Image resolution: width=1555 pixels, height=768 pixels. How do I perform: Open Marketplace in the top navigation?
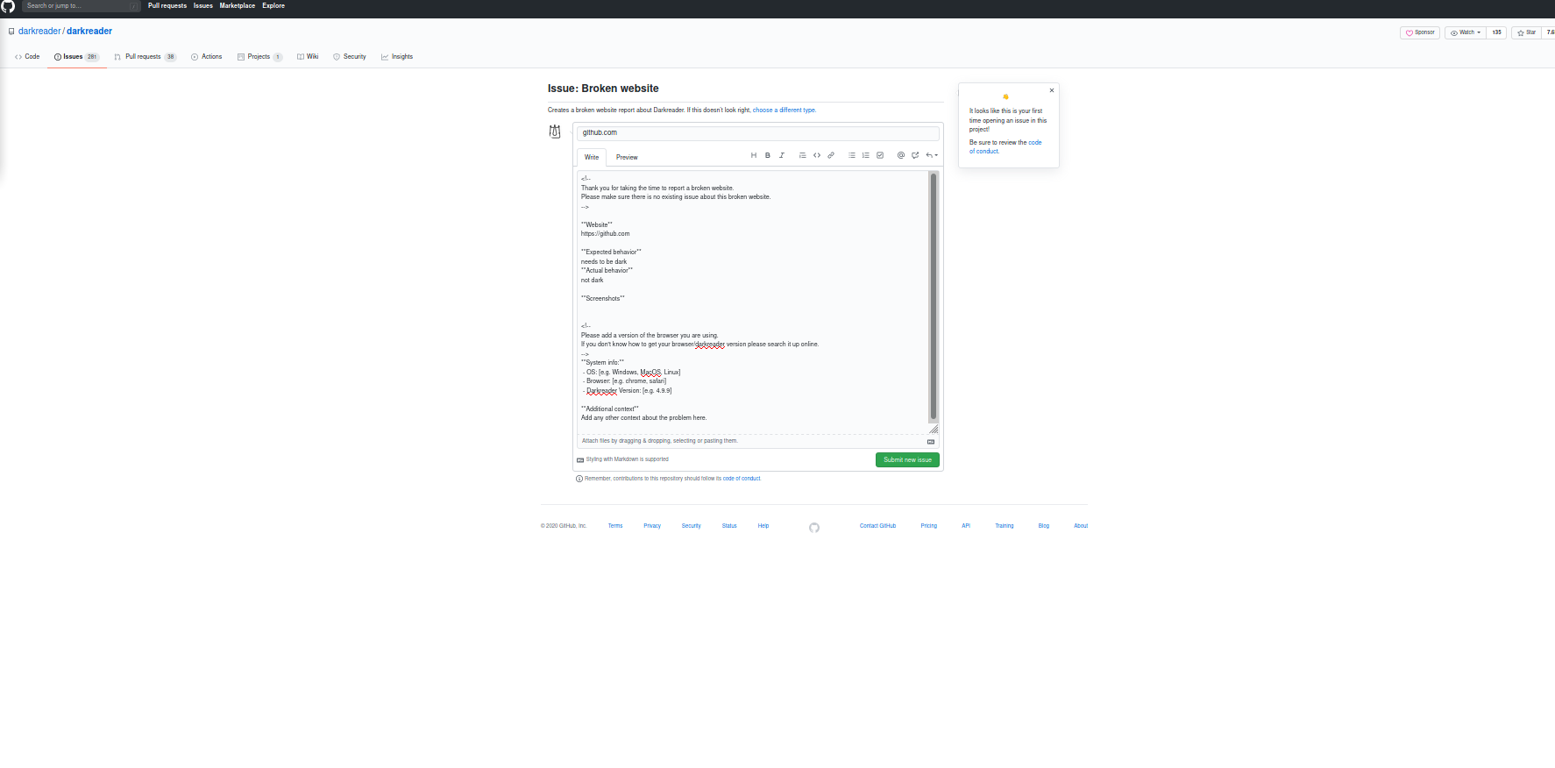(238, 6)
